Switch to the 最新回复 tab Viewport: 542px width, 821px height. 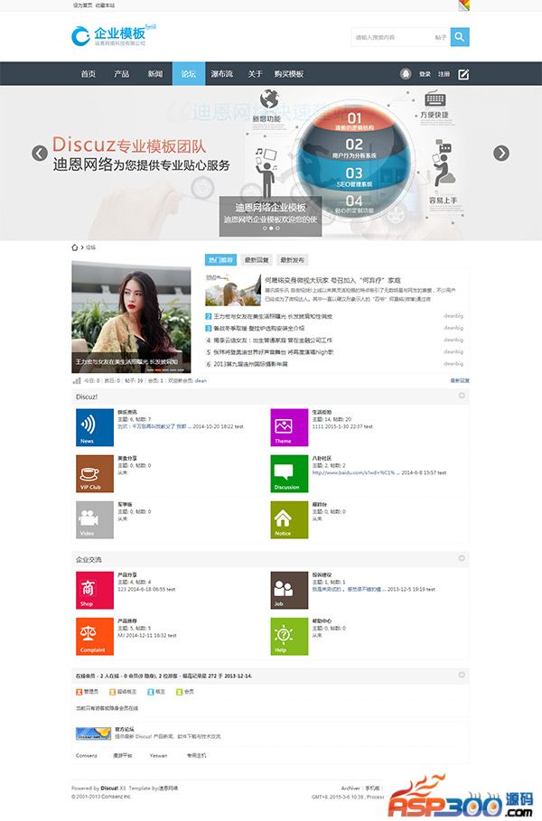coord(257,260)
